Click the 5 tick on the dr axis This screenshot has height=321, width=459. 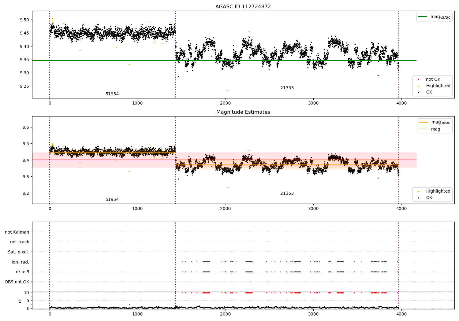28,301
